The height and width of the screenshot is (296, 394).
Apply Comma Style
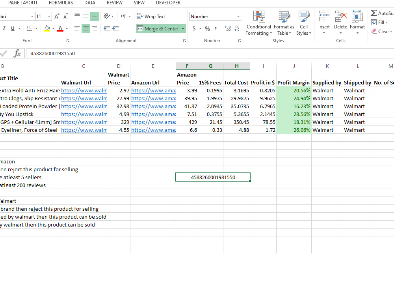click(x=216, y=28)
